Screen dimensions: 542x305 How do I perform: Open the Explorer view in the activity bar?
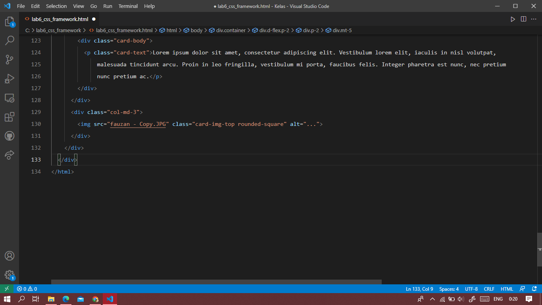click(x=10, y=22)
